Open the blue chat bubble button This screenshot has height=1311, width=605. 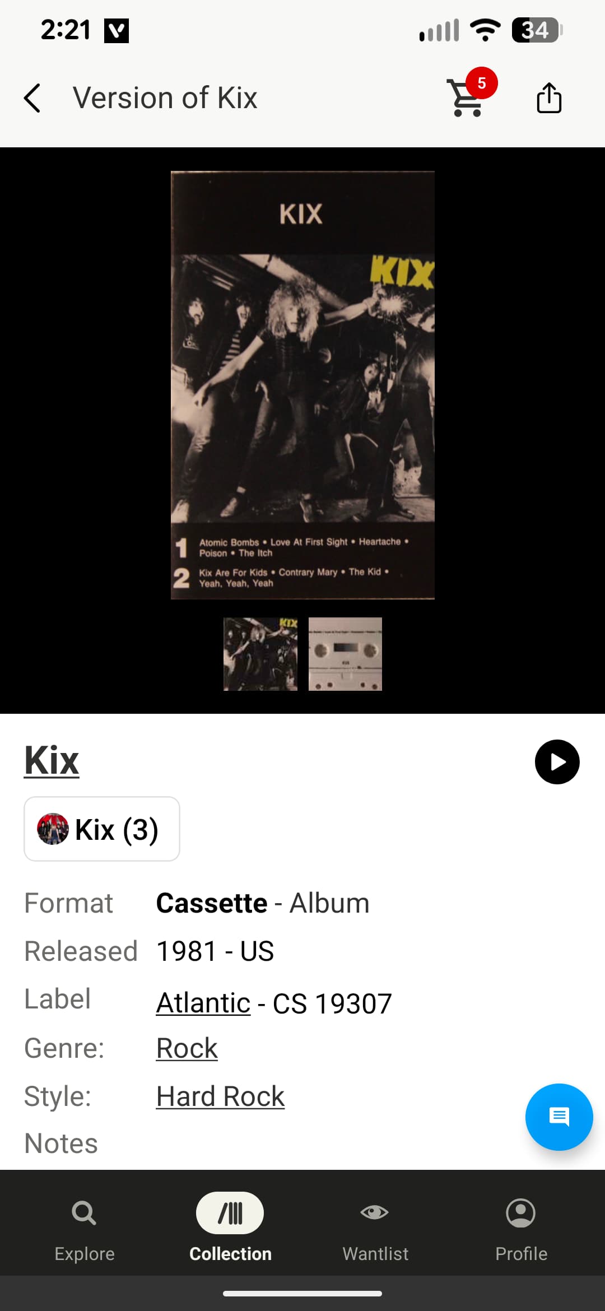click(x=559, y=1117)
